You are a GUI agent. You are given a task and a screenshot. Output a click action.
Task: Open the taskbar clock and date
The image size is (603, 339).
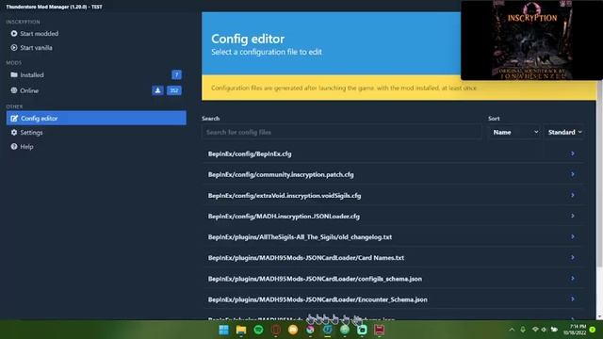[575, 330]
